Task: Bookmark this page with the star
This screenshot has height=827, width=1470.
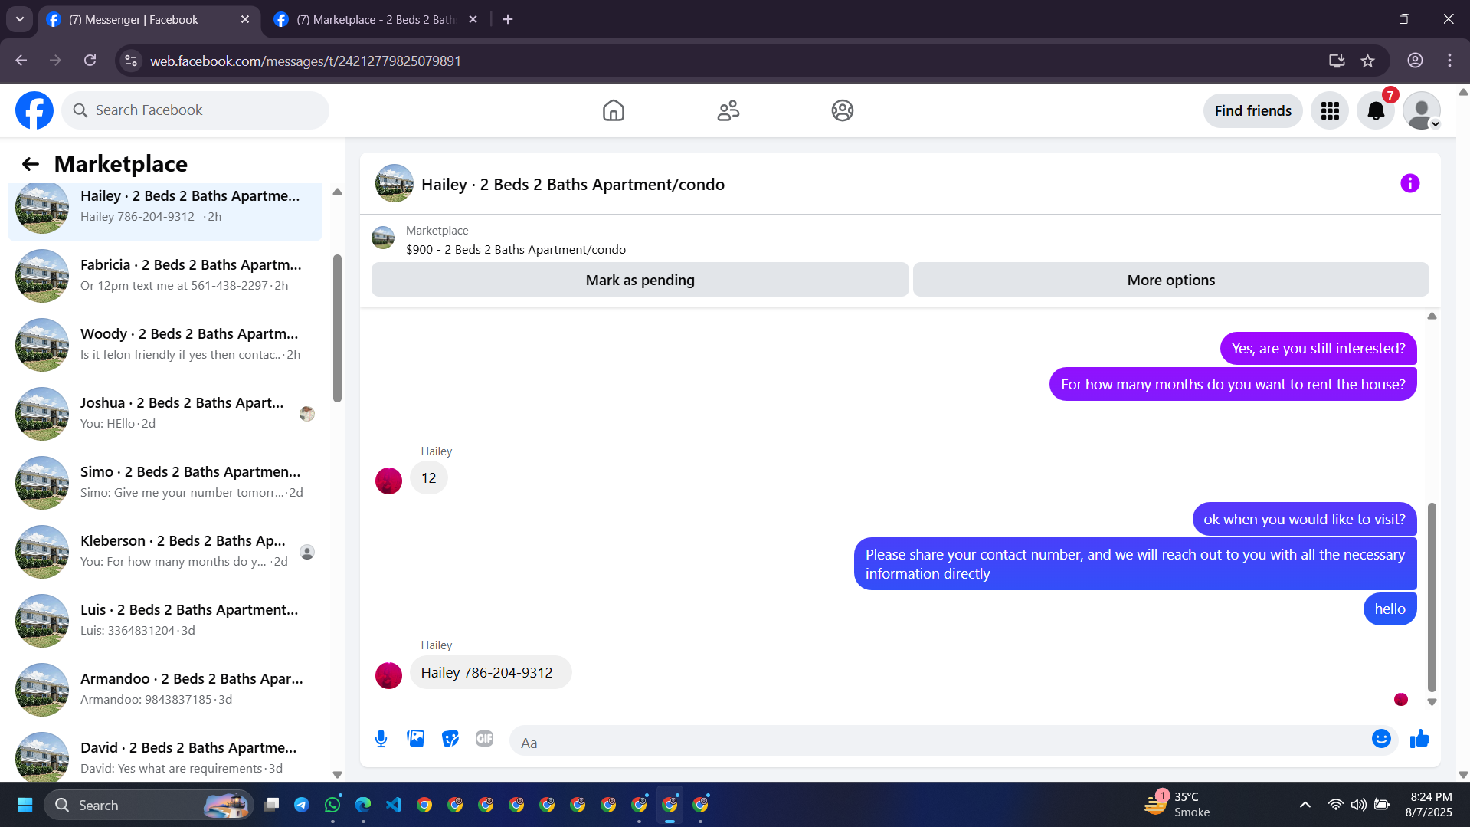Action: 1367,61
